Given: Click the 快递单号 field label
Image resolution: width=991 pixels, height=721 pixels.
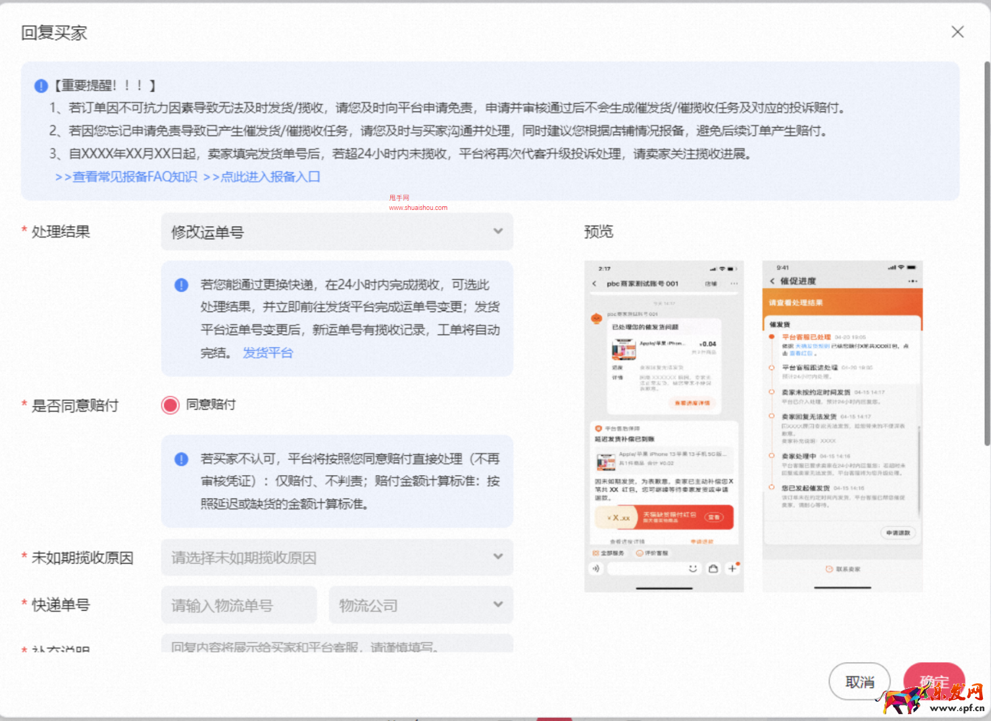Looking at the screenshot, I should click(61, 605).
